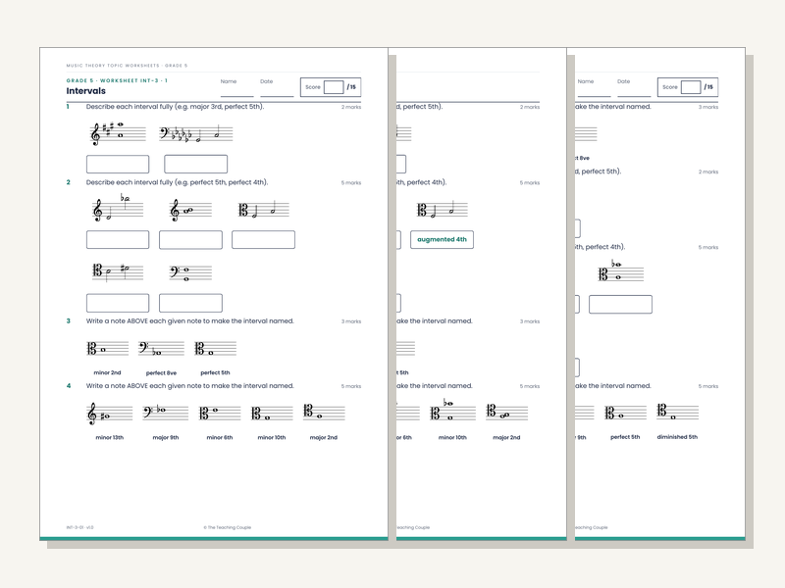Click the "major 2nd" label on the front page
This screenshot has height=588, width=785.
coord(324,437)
